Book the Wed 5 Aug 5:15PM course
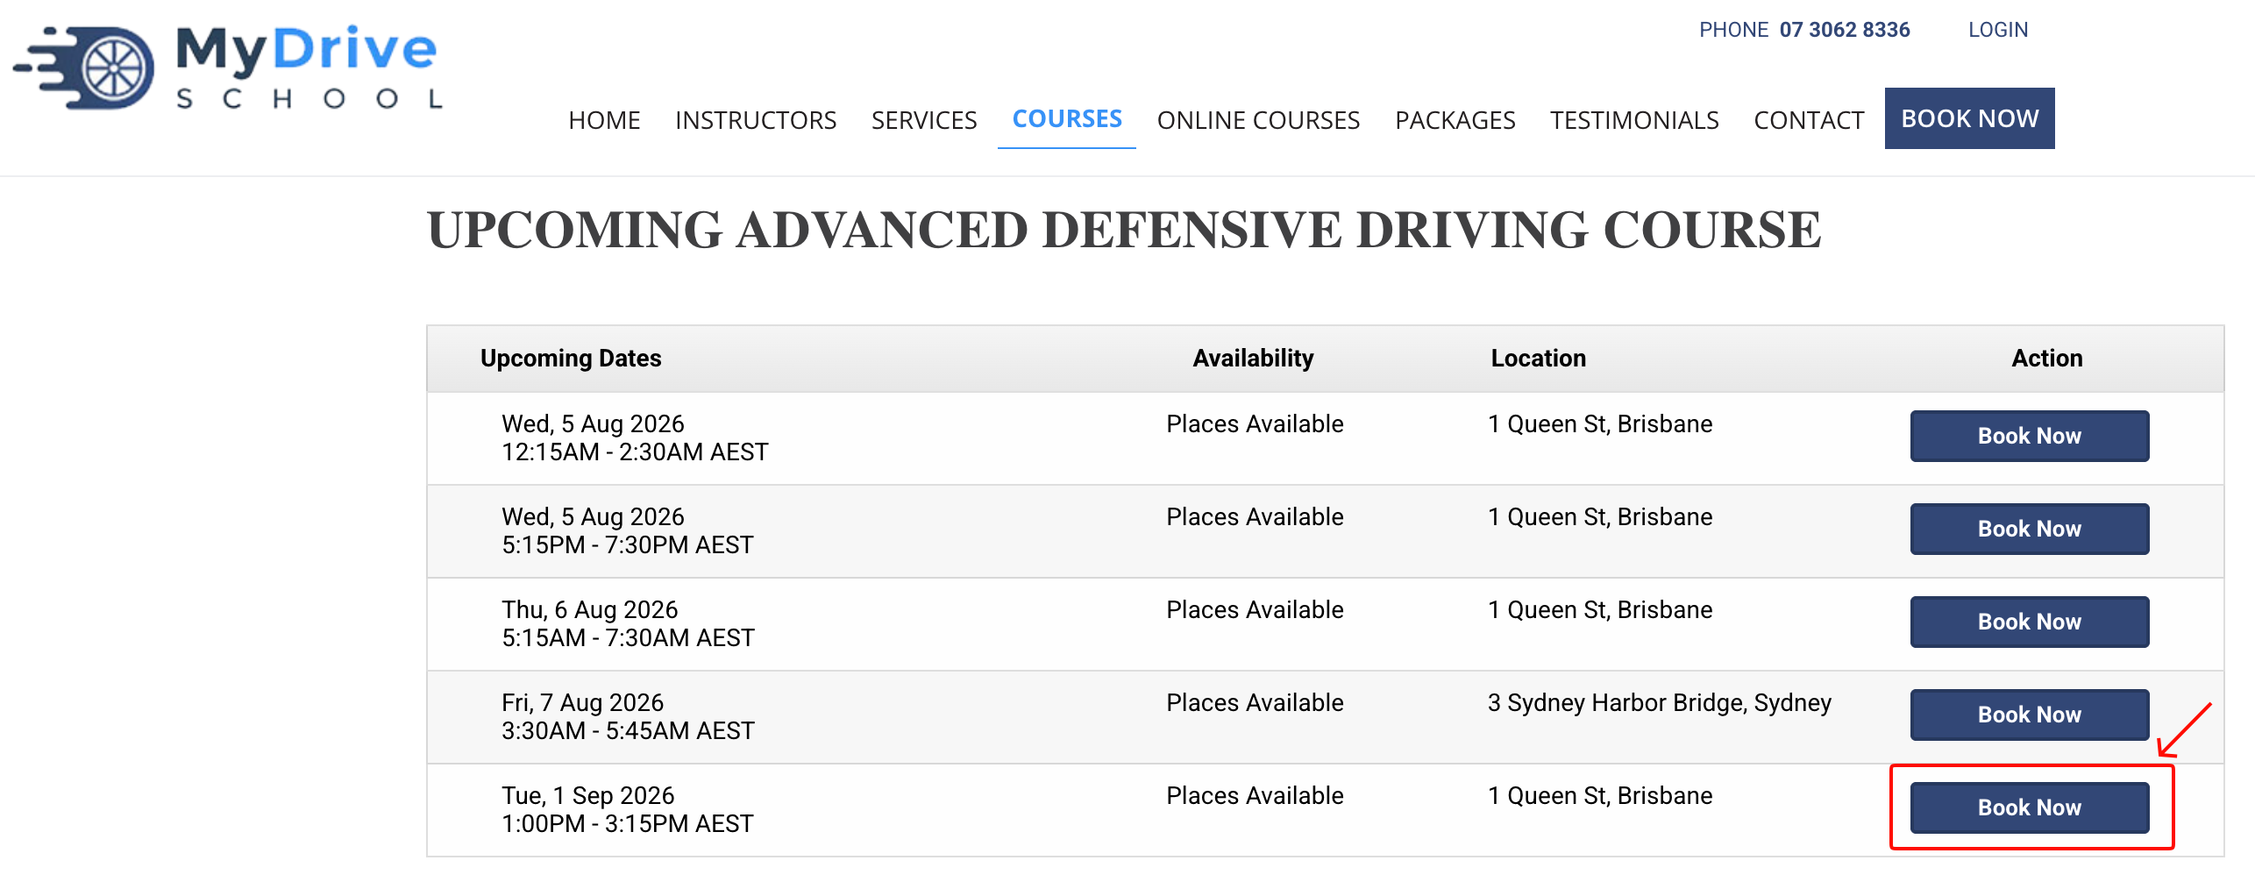 [2030, 529]
